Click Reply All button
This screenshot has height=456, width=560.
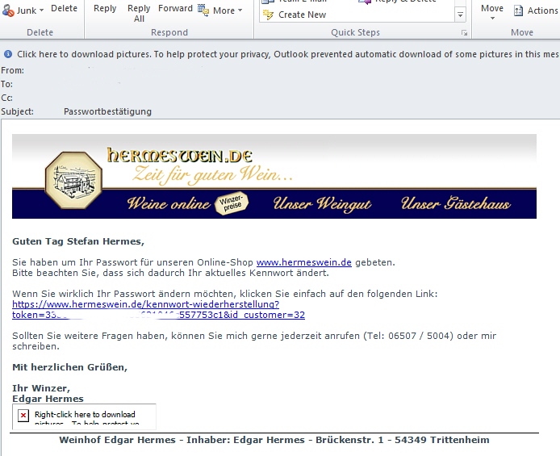pos(139,13)
